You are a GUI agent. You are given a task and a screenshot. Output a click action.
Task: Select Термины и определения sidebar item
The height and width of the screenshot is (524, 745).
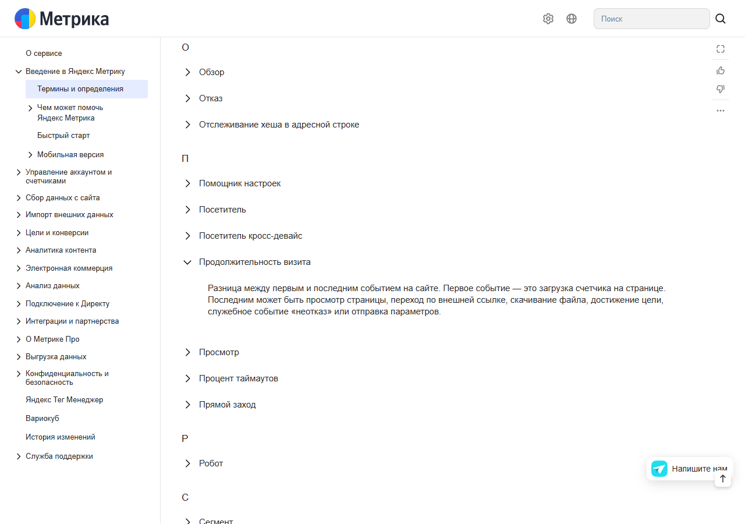click(87, 89)
